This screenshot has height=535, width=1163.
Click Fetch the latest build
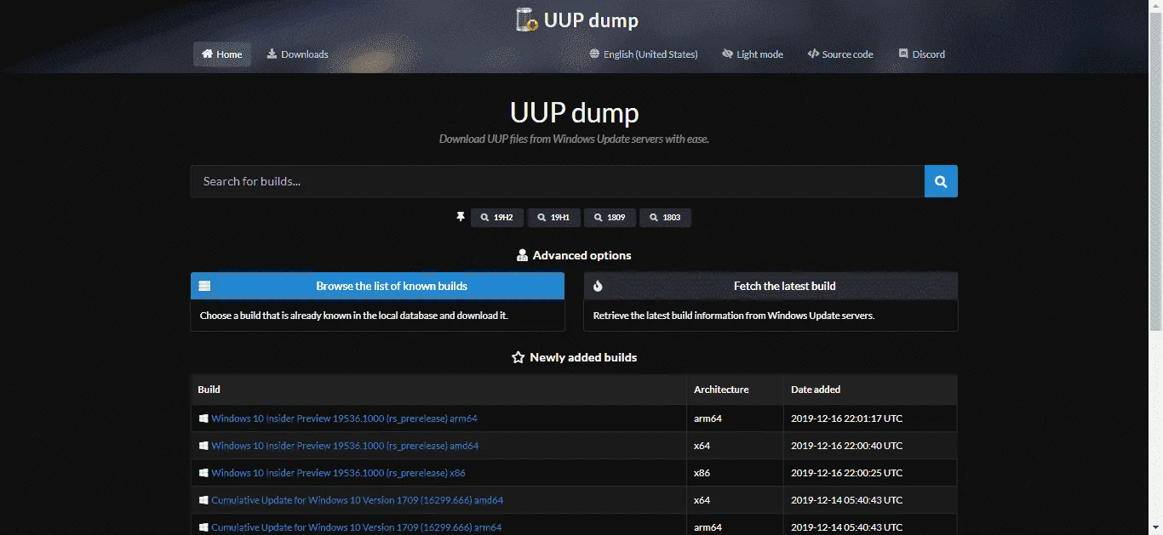point(771,286)
